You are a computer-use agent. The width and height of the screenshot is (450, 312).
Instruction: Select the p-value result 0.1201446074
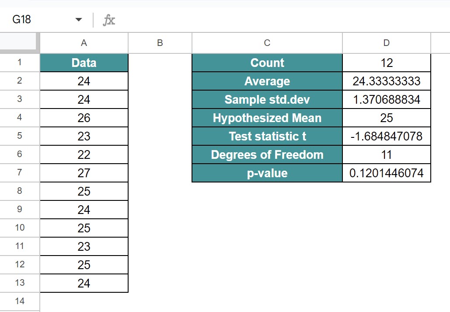(x=387, y=173)
